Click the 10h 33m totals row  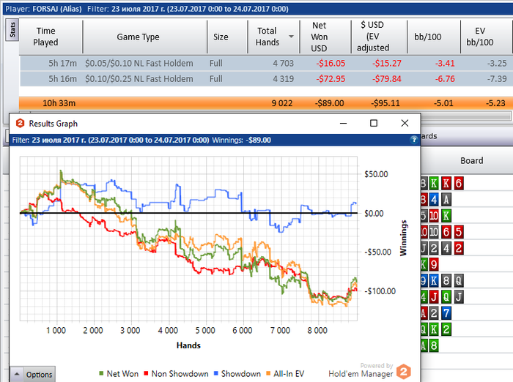click(x=266, y=103)
